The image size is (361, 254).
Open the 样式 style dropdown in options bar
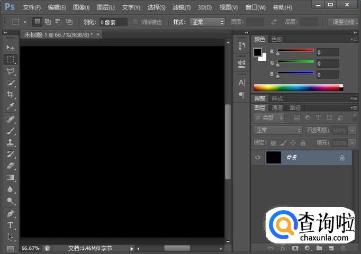click(x=207, y=22)
